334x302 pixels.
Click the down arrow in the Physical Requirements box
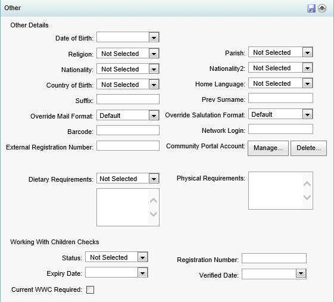click(307, 197)
